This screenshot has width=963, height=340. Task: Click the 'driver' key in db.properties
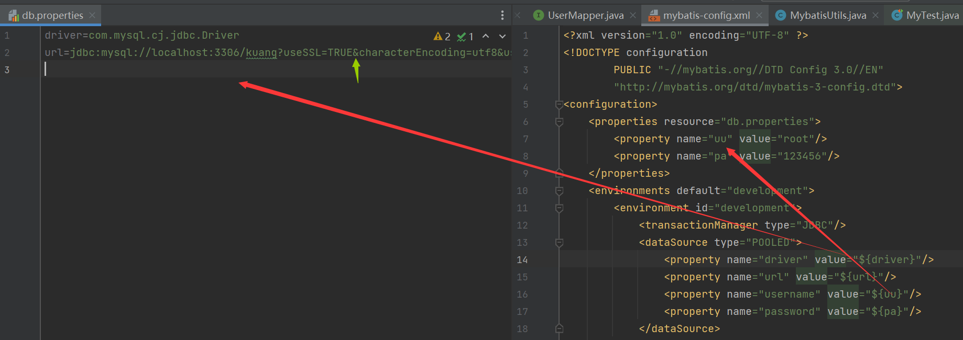(x=63, y=35)
